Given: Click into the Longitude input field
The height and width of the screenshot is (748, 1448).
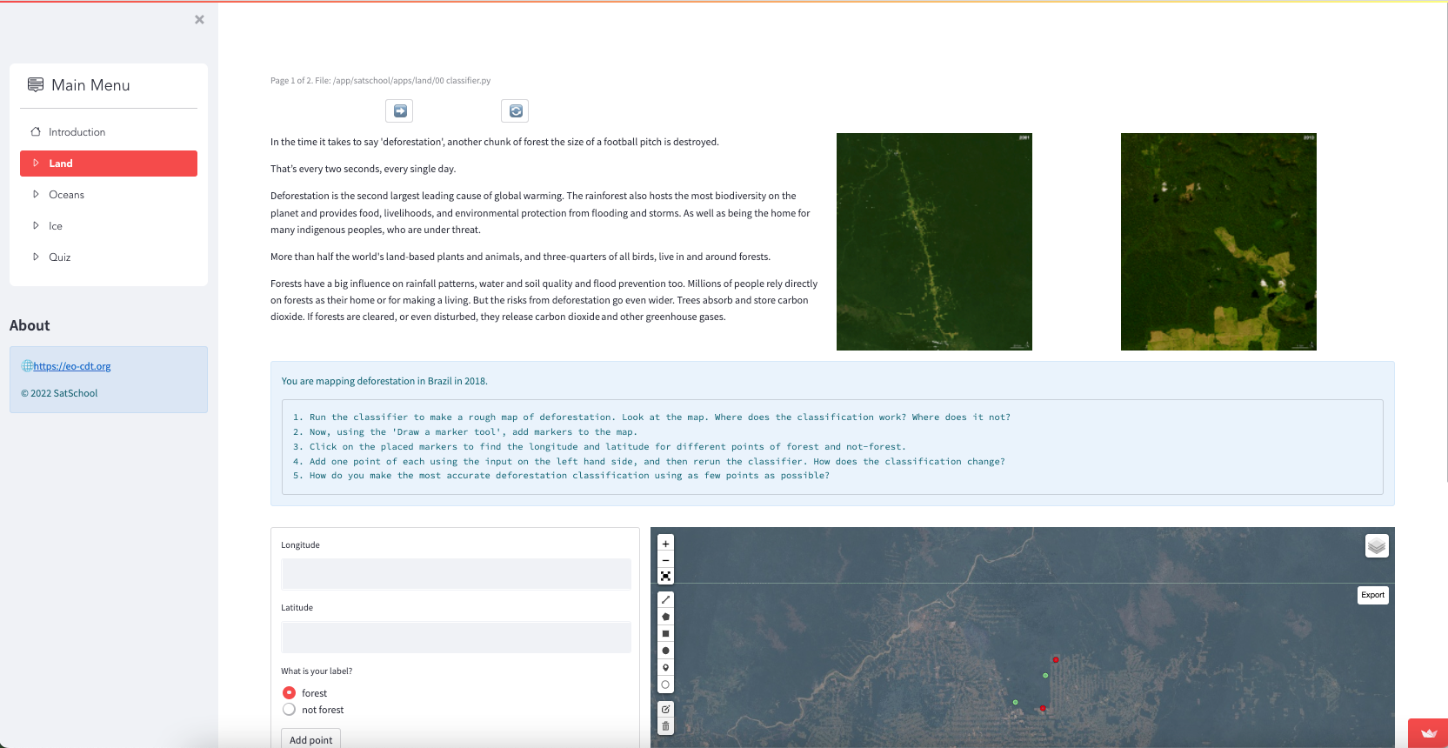Looking at the screenshot, I should pos(456,574).
